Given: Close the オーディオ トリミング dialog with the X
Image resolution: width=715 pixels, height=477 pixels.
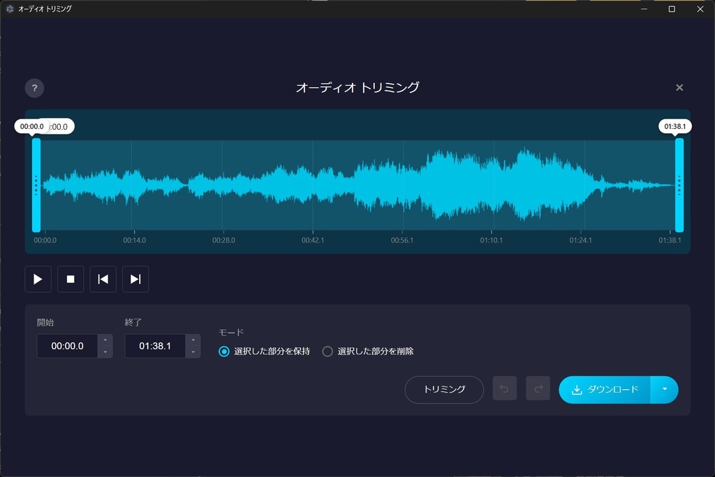Looking at the screenshot, I should 679,87.
